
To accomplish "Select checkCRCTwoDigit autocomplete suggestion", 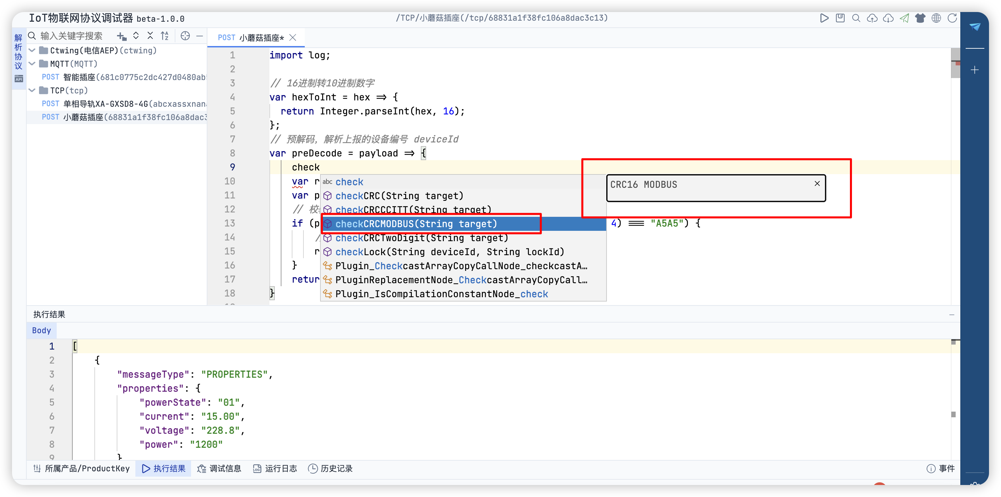I will tap(421, 238).
